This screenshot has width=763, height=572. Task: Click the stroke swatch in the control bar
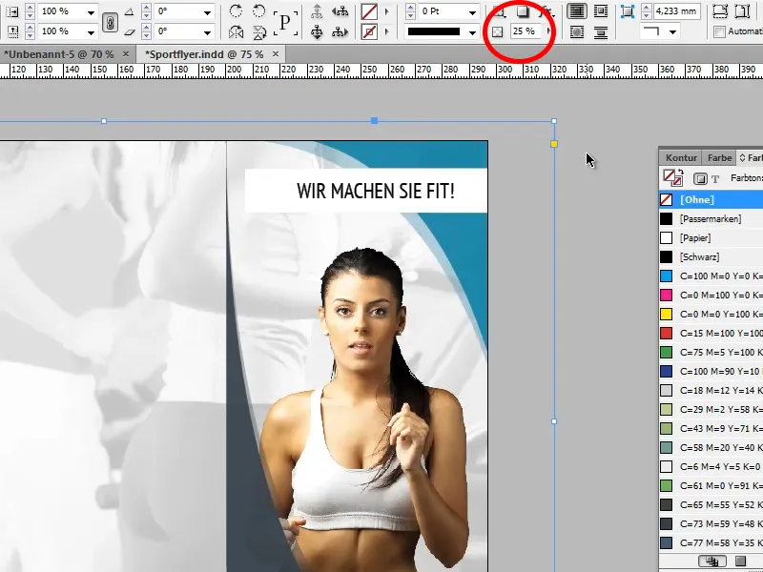tap(369, 32)
